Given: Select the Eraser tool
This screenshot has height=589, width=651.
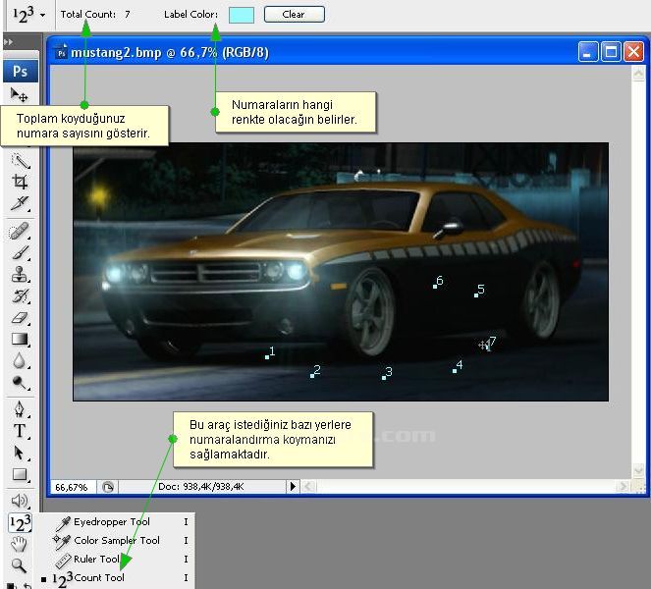Looking at the screenshot, I should click(x=20, y=318).
